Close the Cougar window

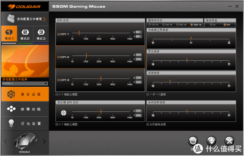[x=237, y=6]
